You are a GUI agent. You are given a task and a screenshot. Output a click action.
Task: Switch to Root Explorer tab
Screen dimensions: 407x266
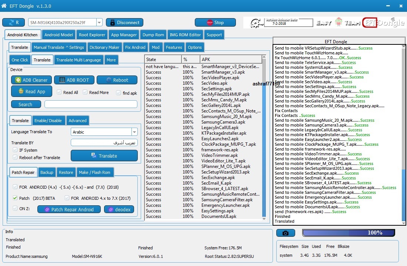click(x=92, y=35)
